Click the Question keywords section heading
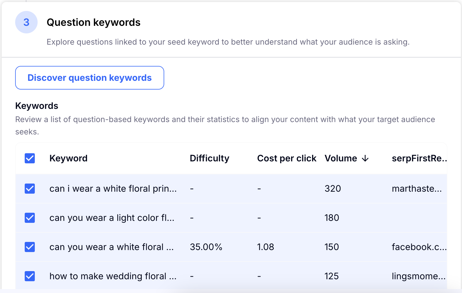Viewport: 462px width, 293px height. [x=93, y=22]
